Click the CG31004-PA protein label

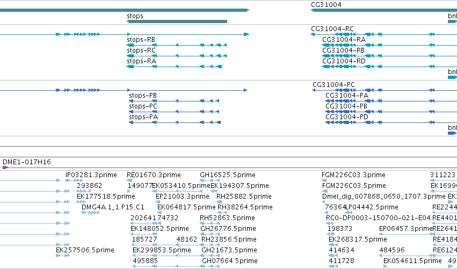point(347,96)
